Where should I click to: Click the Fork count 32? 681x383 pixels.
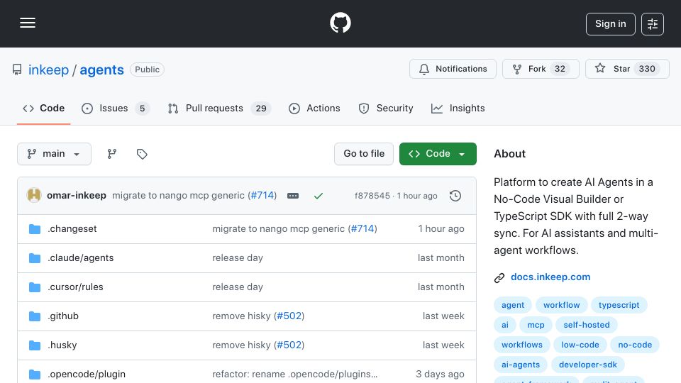tap(560, 69)
